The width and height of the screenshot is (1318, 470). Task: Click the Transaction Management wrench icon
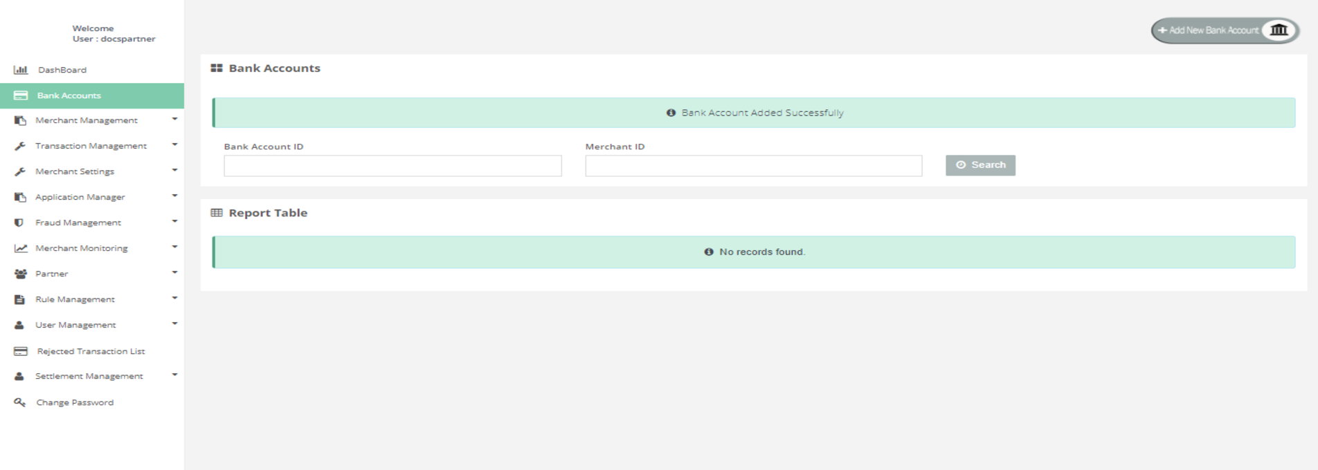(20, 146)
